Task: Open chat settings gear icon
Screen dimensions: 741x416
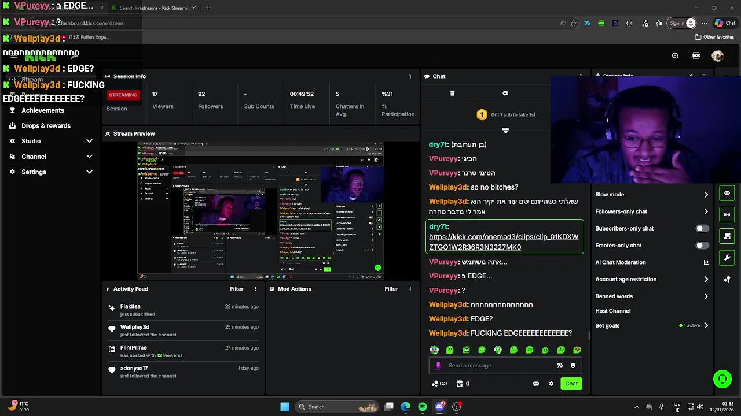Action: [x=551, y=384]
